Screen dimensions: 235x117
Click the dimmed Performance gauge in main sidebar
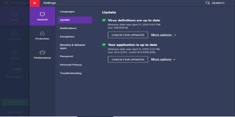tap(15, 71)
